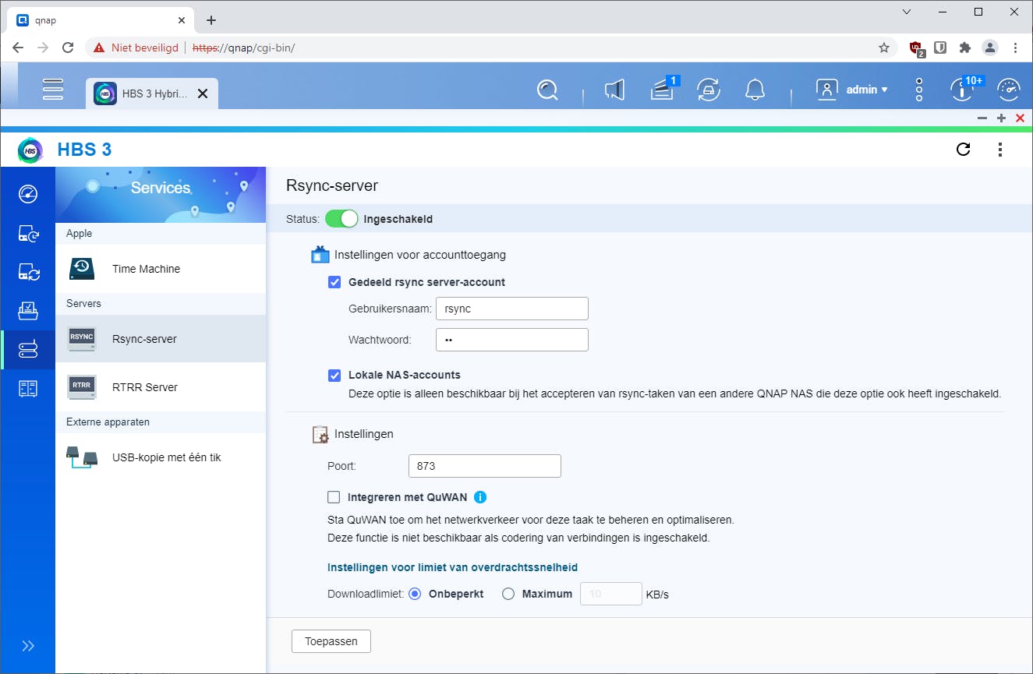
Task: Apply settings with the Toepassen button
Action: click(331, 640)
